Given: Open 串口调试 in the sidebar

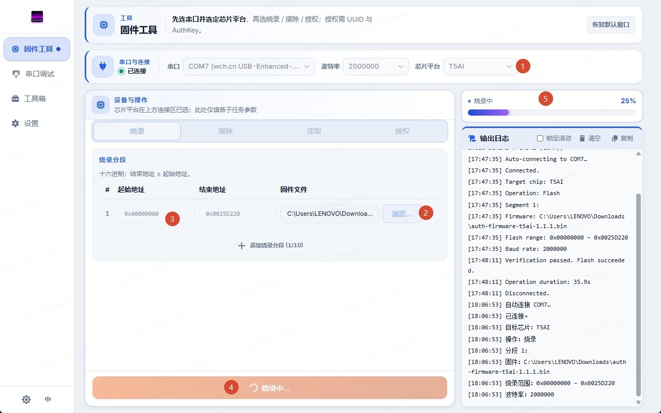Looking at the screenshot, I should [37, 74].
